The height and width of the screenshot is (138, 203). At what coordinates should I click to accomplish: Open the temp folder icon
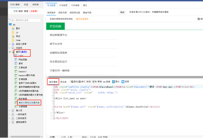[13, 40]
